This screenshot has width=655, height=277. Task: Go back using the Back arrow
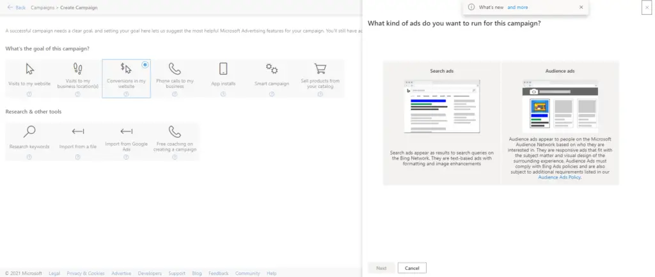[x=10, y=8]
